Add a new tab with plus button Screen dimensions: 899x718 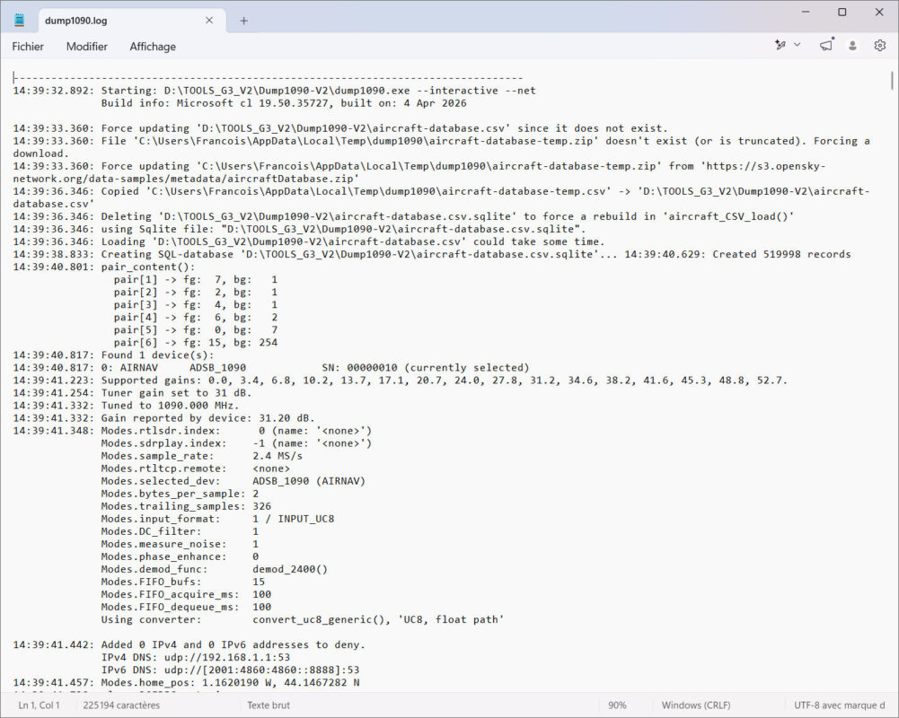(243, 21)
